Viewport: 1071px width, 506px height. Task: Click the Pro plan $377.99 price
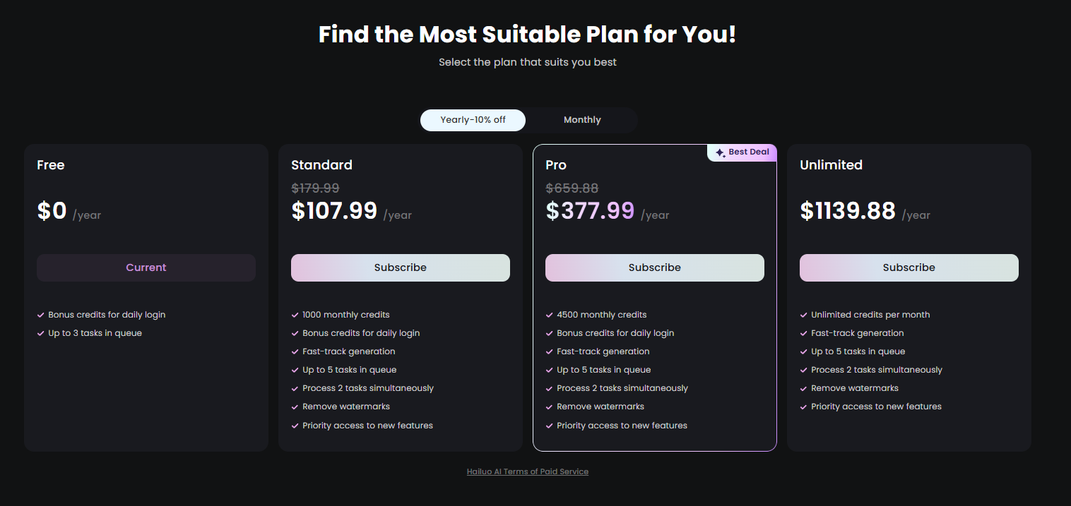[x=590, y=211]
